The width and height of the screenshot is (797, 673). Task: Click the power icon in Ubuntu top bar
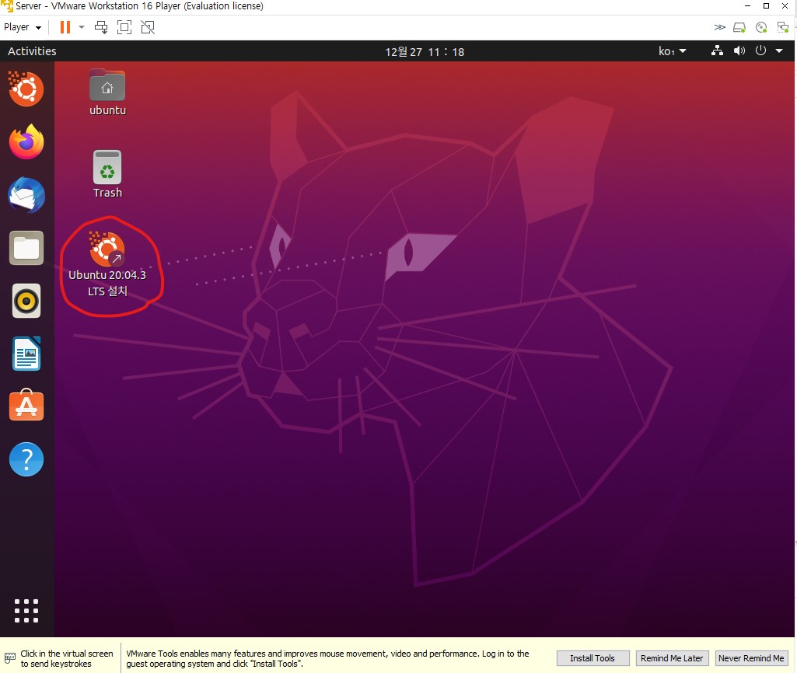coord(760,51)
